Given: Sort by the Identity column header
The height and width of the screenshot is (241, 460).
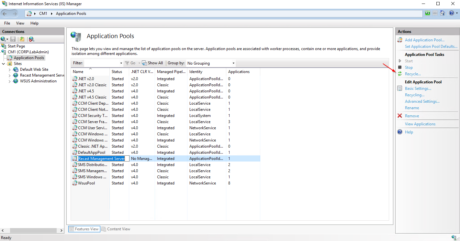Looking at the screenshot, I should coord(207,72).
